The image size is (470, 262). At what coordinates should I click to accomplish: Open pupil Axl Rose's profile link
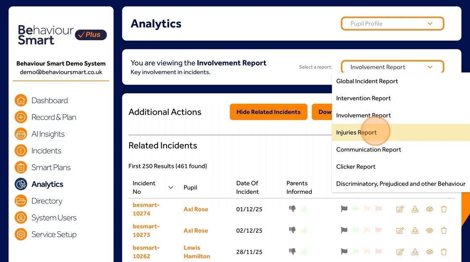pyautogui.click(x=196, y=209)
